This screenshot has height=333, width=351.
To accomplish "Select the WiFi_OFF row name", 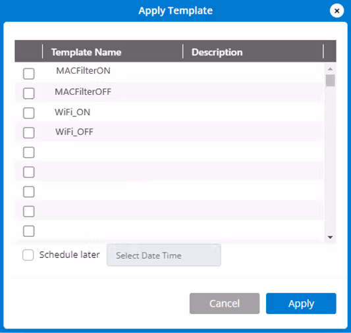I will tap(74, 132).
